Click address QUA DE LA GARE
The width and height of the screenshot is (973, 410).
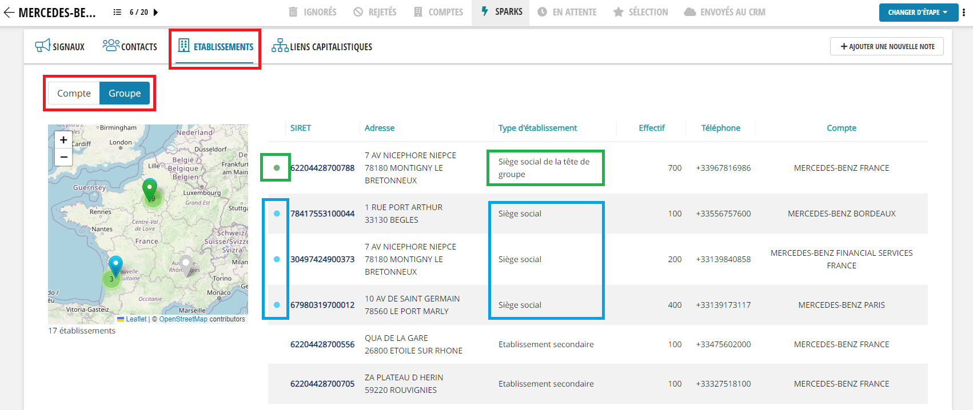(396, 338)
